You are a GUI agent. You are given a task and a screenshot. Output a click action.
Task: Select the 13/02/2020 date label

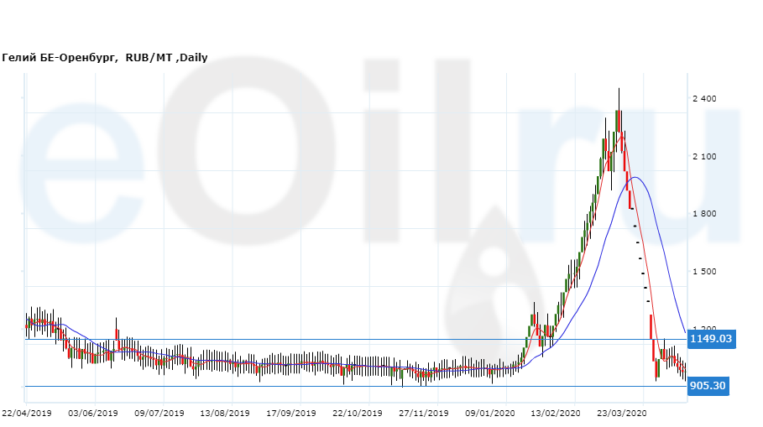point(556,414)
